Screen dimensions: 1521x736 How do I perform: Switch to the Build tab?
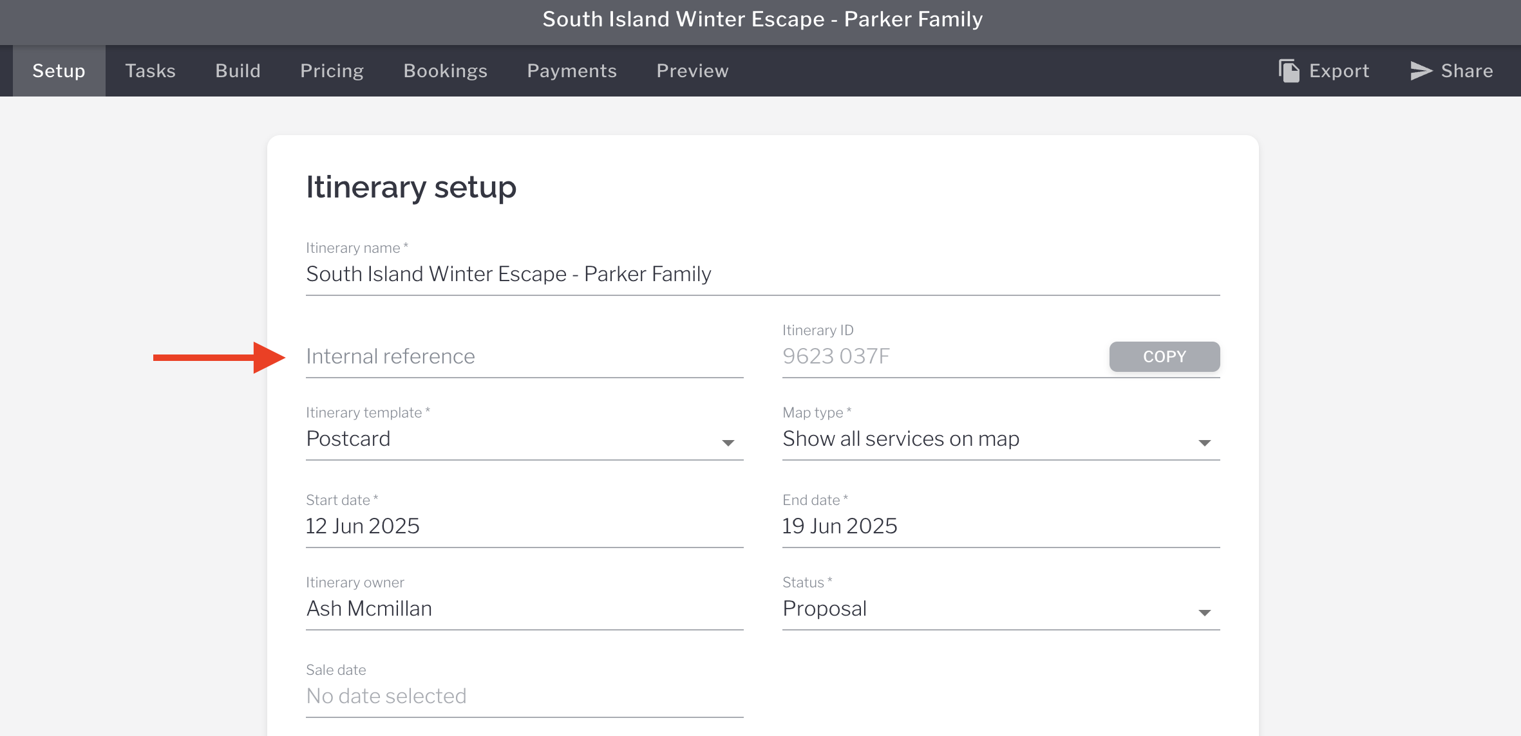[238, 71]
